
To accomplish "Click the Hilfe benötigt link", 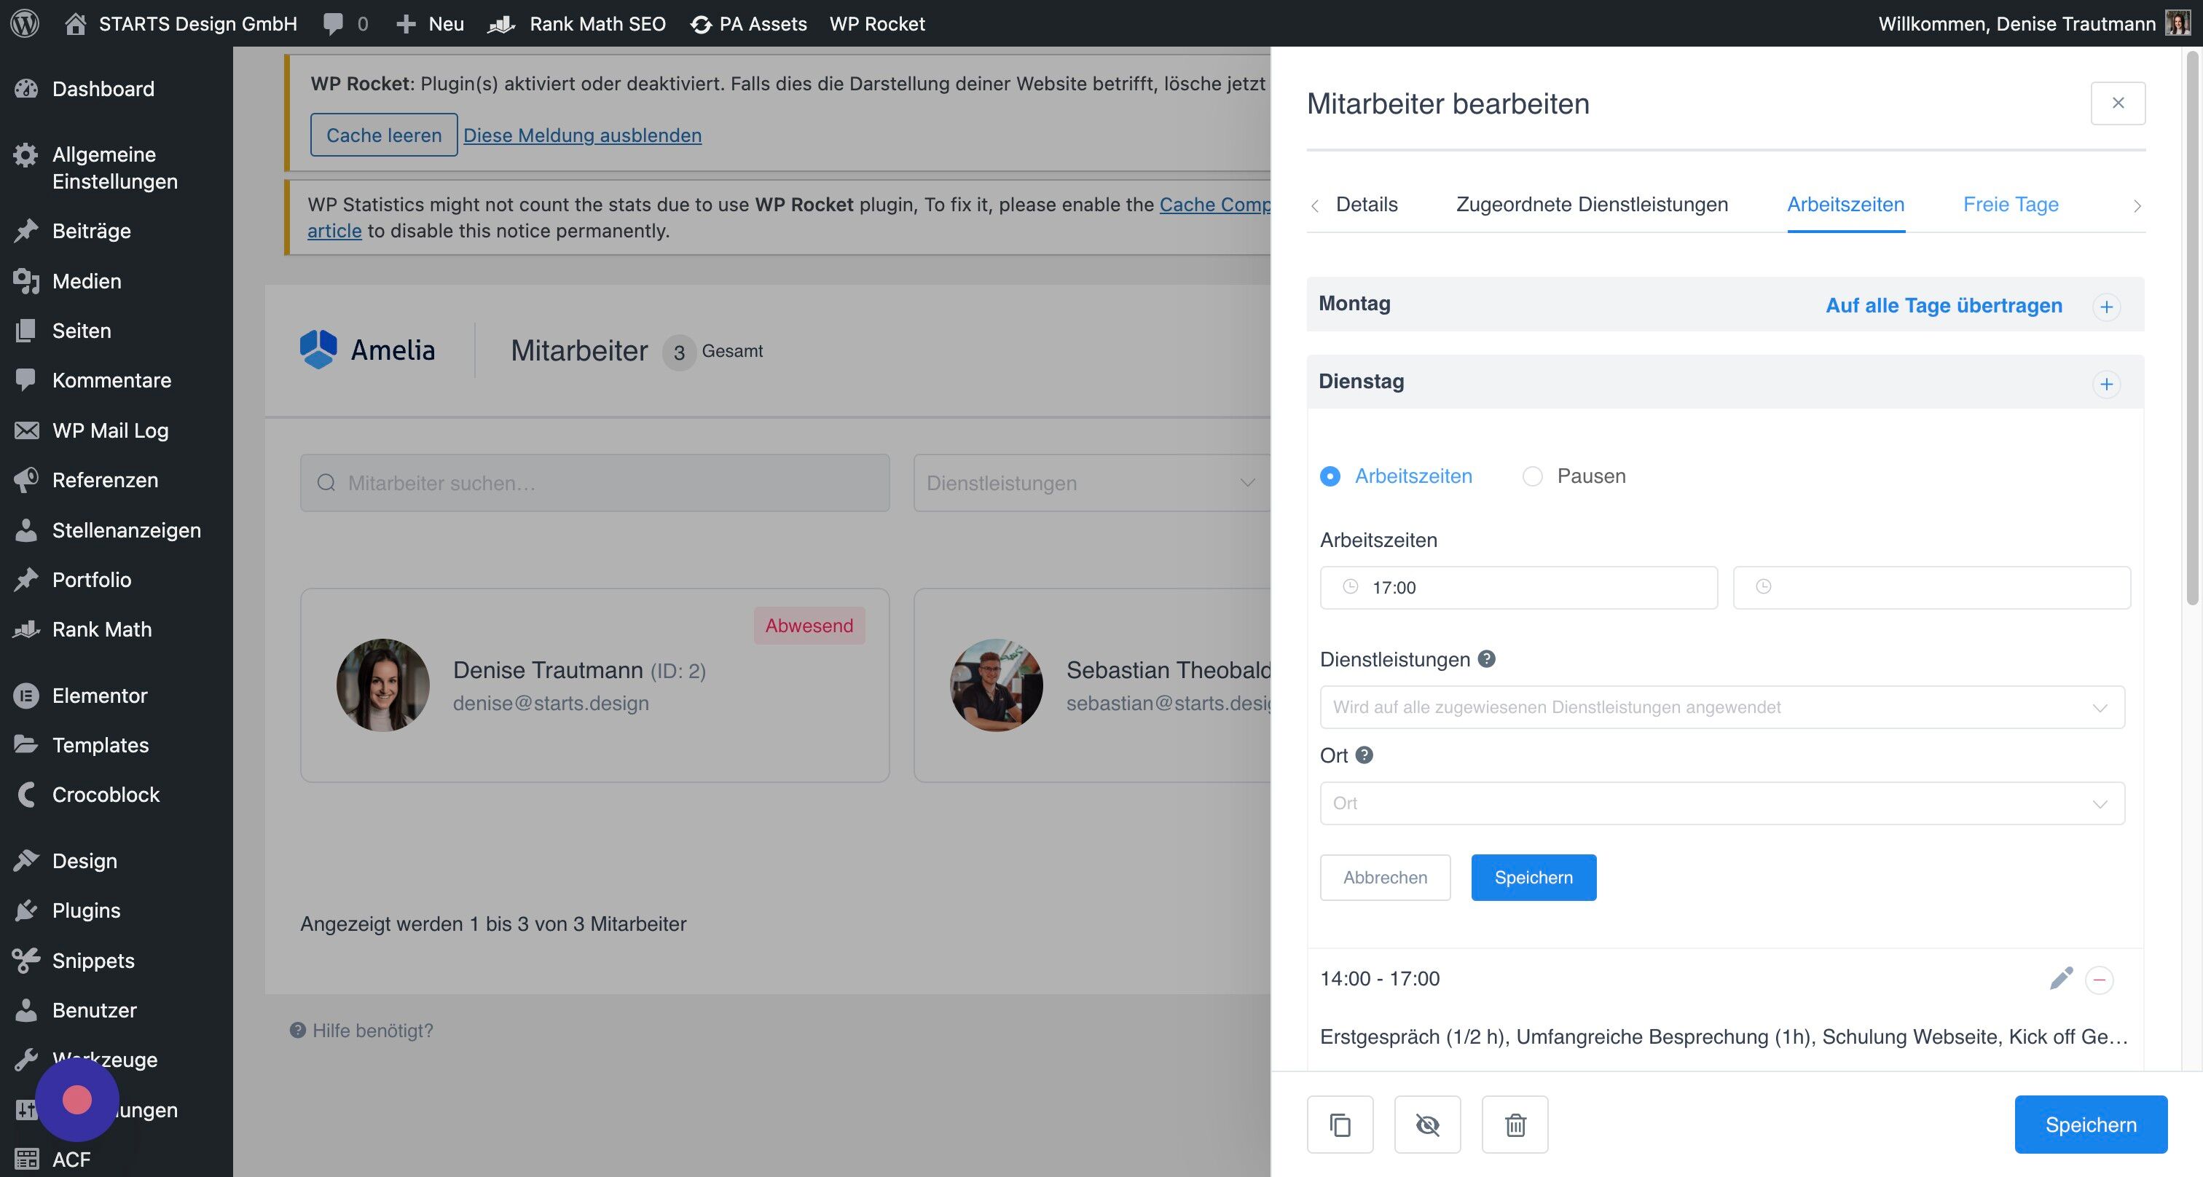I will coord(362,1030).
